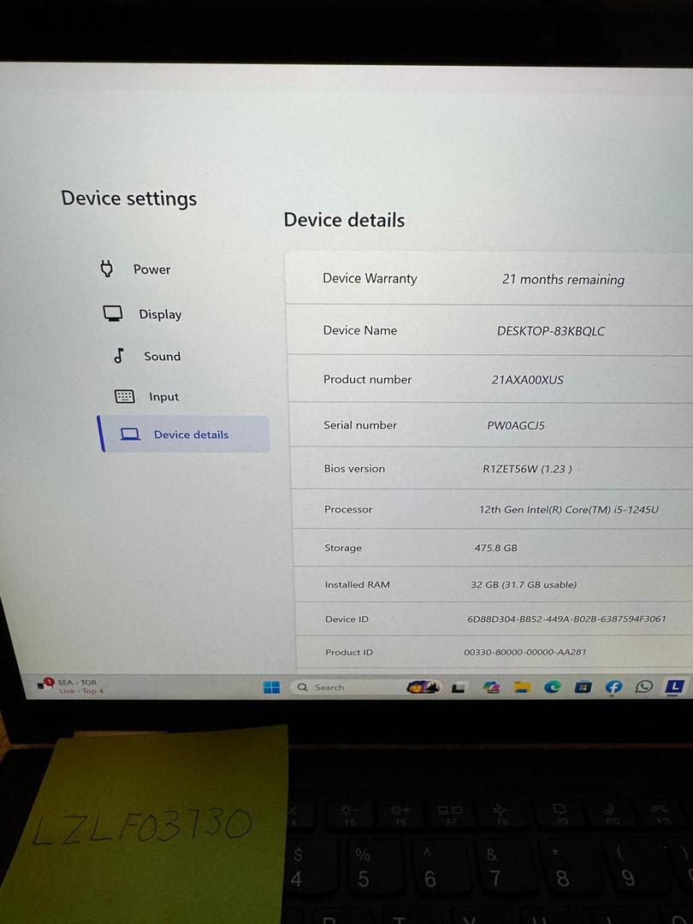Open the Input settings section
The image size is (693, 924).
(146, 397)
